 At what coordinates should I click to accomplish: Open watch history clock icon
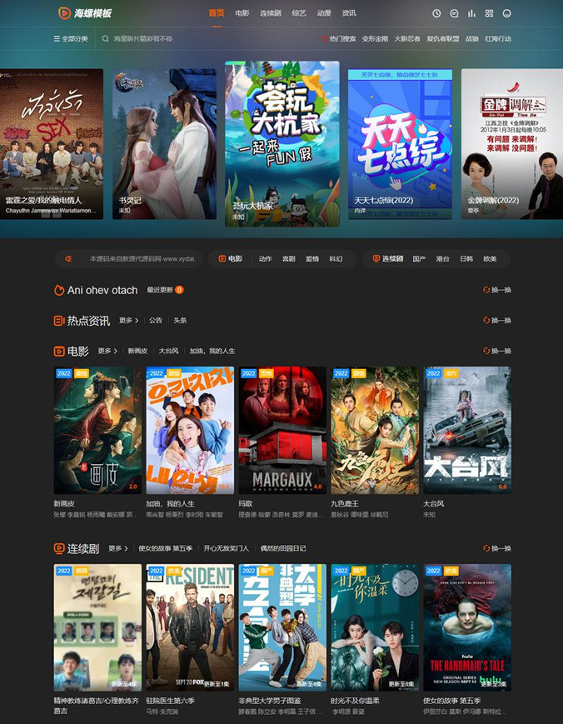(436, 13)
